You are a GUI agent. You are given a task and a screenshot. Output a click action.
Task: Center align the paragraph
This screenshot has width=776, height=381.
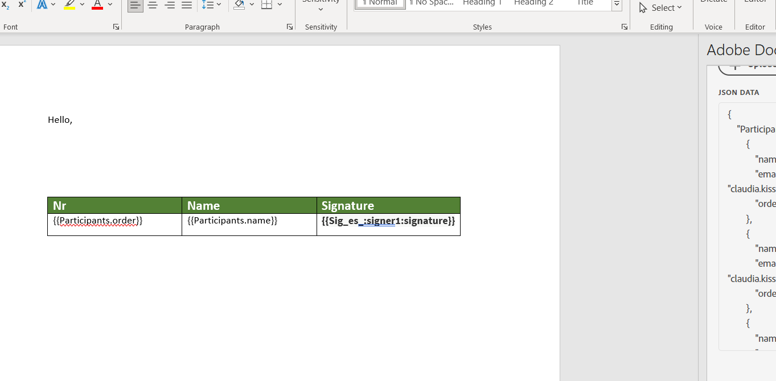pos(153,5)
